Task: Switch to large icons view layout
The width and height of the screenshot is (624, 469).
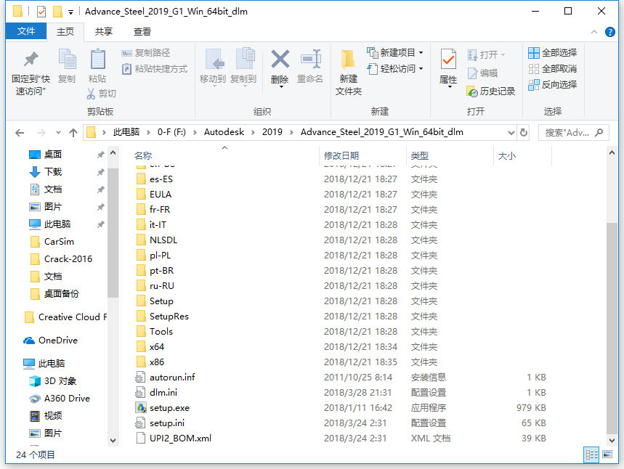Action: click(607, 454)
